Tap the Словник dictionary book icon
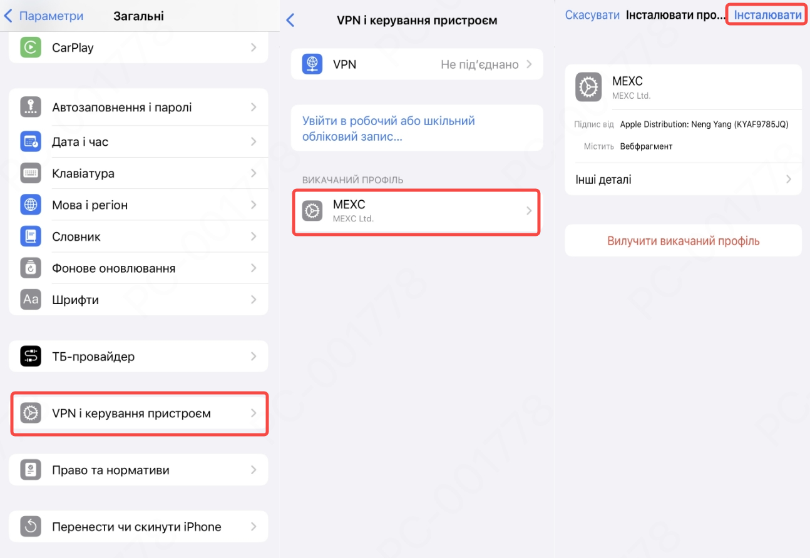Image resolution: width=810 pixels, height=558 pixels. coord(31,236)
